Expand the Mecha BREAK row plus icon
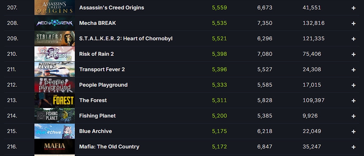364x156 pixels. pos(353,23)
